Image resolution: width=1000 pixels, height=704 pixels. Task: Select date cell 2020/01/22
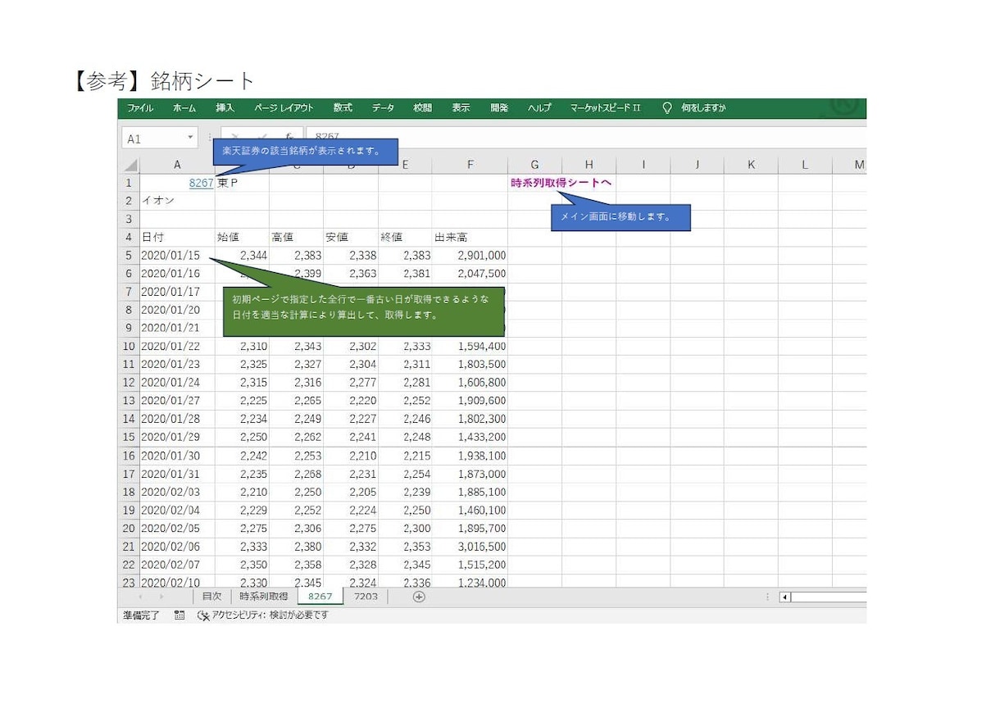[177, 347]
